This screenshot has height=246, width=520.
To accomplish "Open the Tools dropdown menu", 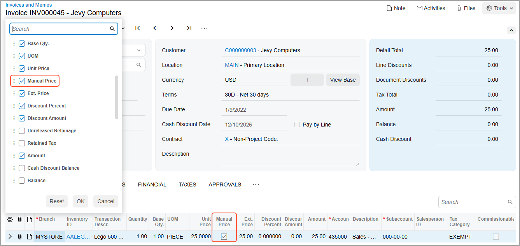I will [x=499, y=8].
